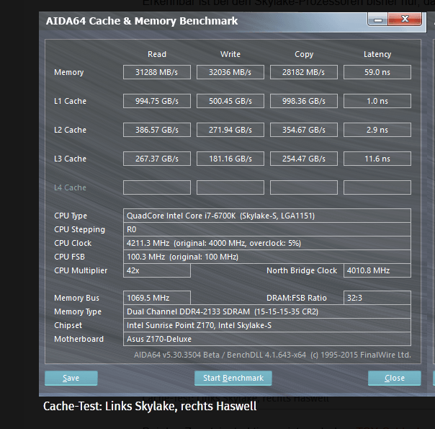
Task: Click L1 Cache Copy 998.36 GB/s
Action: click(304, 101)
